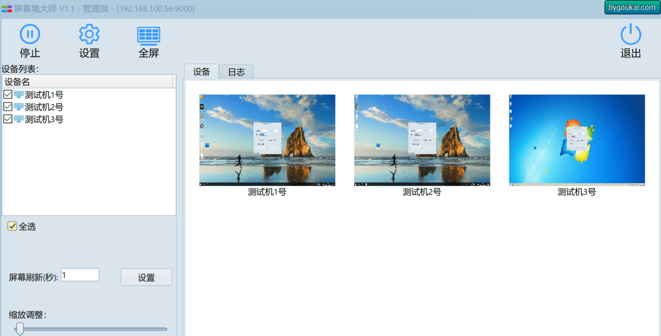Toggle the 全选 checkbox
Screen dimensions: 661x336
(12, 226)
